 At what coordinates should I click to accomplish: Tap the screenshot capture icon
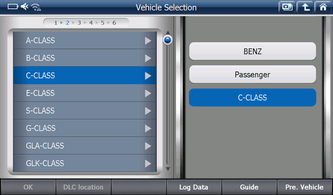click(x=287, y=7)
